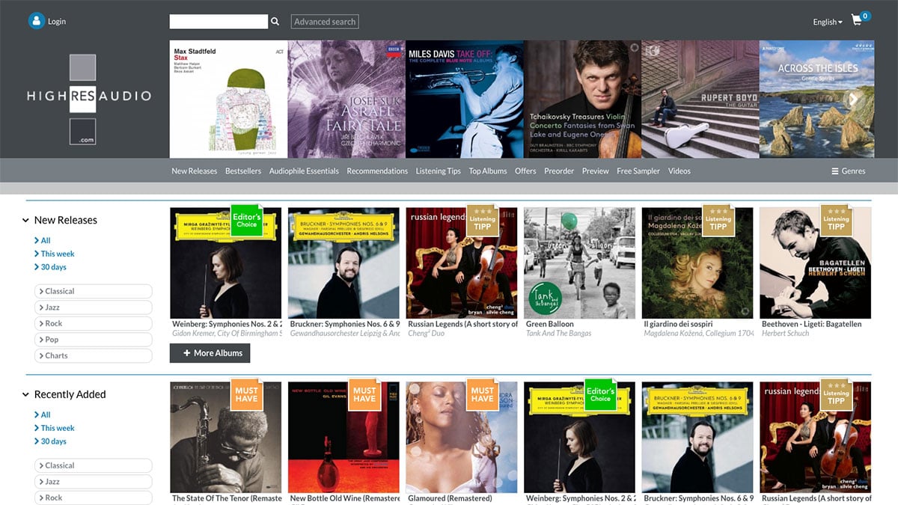The height and width of the screenshot is (505, 898).
Task: Open the Free Sampler menu item
Action: [x=638, y=171]
